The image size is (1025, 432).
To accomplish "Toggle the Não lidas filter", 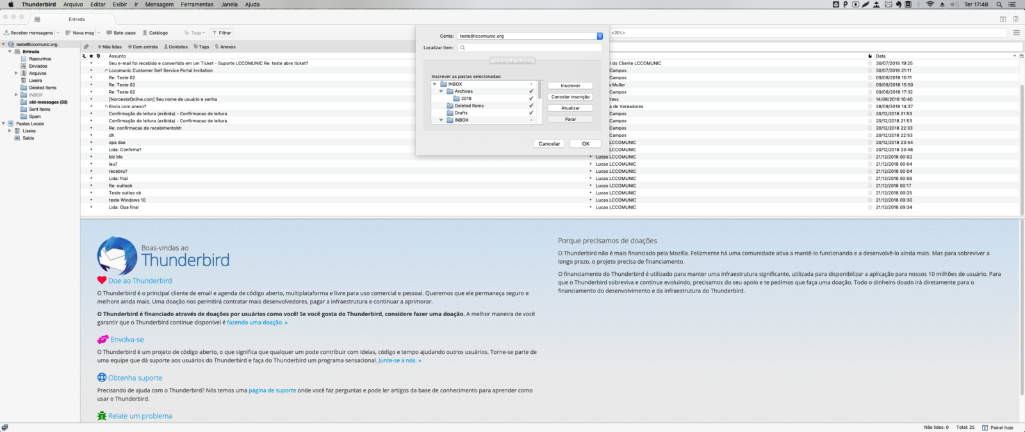I will pyautogui.click(x=110, y=47).
